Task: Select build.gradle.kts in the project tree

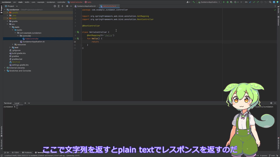Action: coord(19,53)
